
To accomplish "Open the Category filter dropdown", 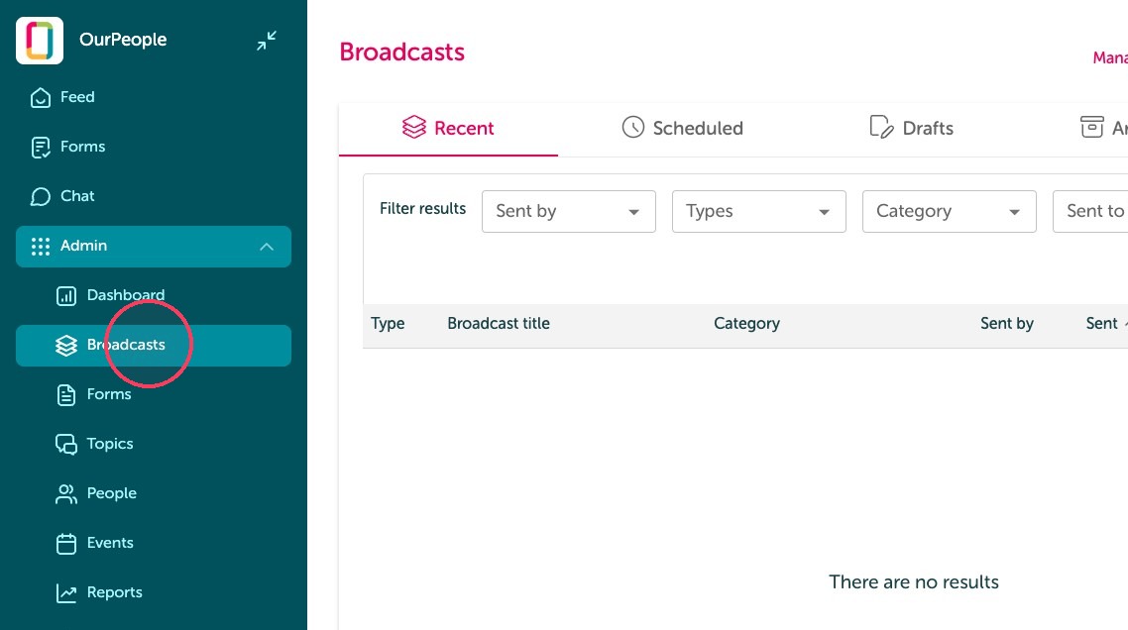I will (x=949, y=211).
